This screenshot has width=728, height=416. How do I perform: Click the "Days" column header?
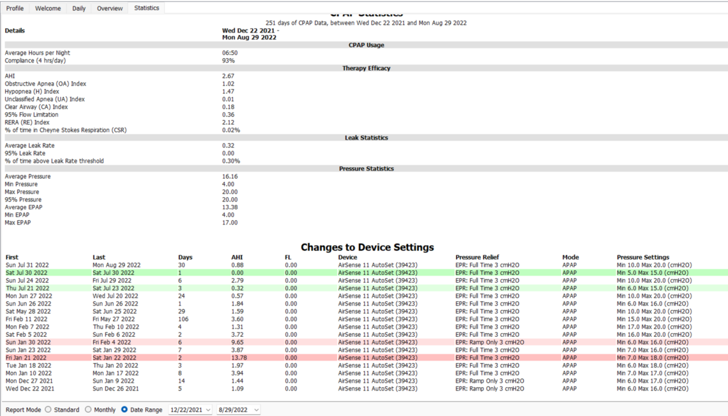(185, 257)
